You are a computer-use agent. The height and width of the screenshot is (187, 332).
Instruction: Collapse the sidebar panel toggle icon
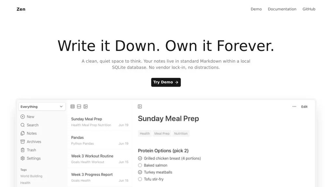pyautogui.click(x=140, y=106)
